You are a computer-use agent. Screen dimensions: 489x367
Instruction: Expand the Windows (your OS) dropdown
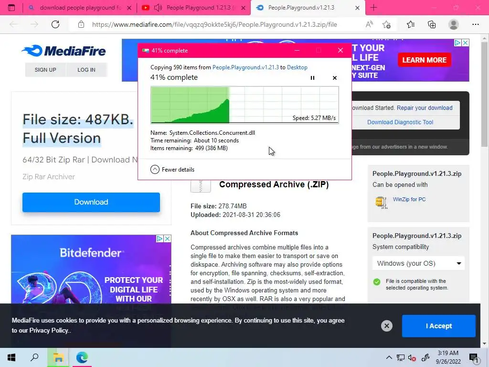[418, 263]
